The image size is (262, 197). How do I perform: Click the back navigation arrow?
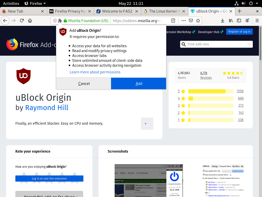[x=5, y=21]
